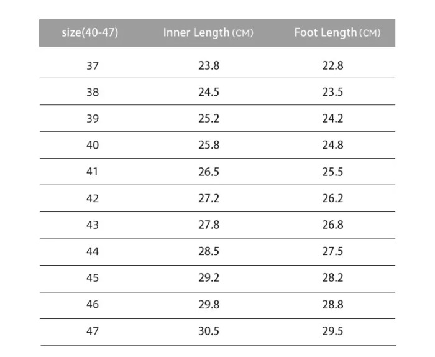435x357 pixels.
Task: Select size 37 in the table
Action: [x=93, y=66]
